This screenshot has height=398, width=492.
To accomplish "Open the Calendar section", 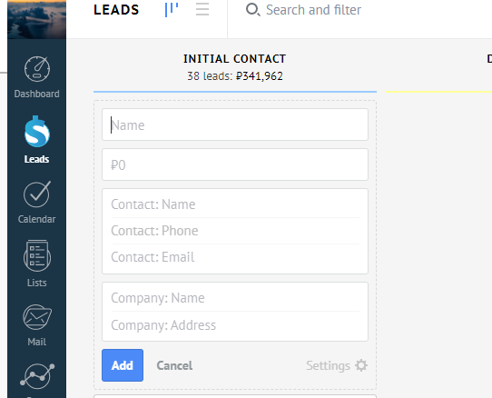I will coord(36,202).
